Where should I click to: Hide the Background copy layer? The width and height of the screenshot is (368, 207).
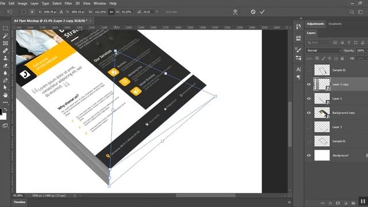click(x=309, y=113)
